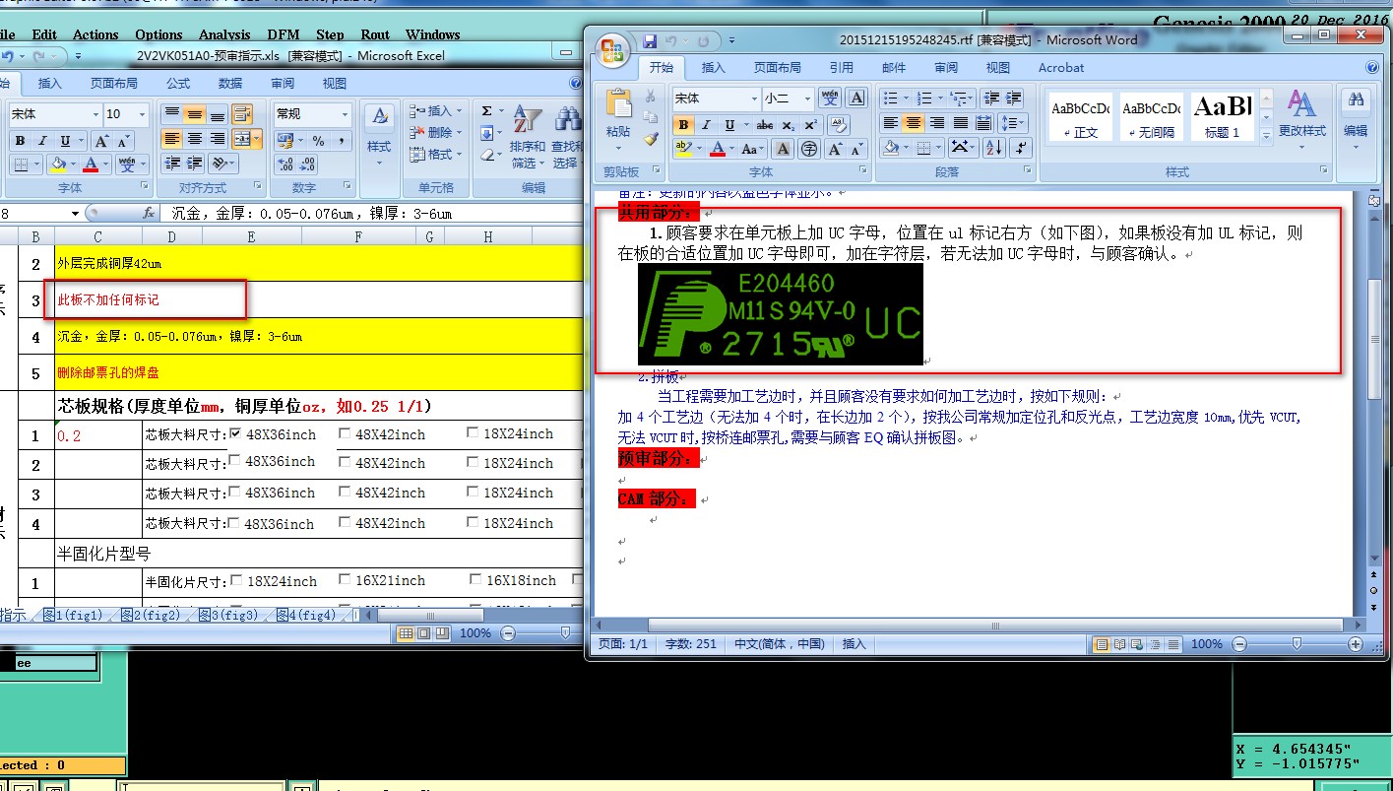Click Excel formula bar input text
Image resolution: width=1393 pixels, height=791 pixels.
pos(311,213)
